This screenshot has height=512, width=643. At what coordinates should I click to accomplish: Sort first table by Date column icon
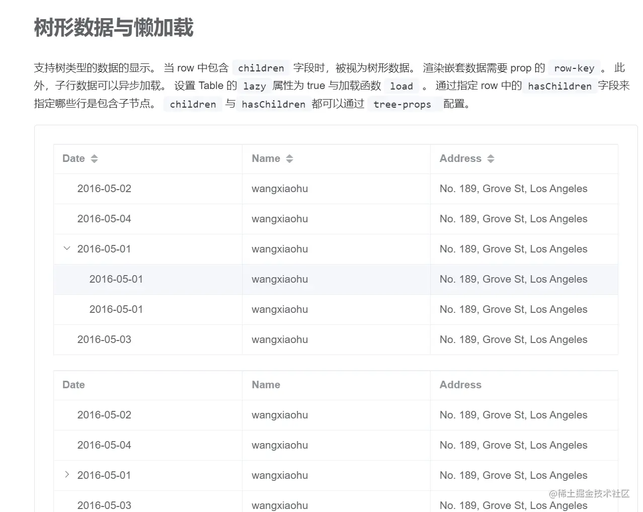tap(94, 159)
